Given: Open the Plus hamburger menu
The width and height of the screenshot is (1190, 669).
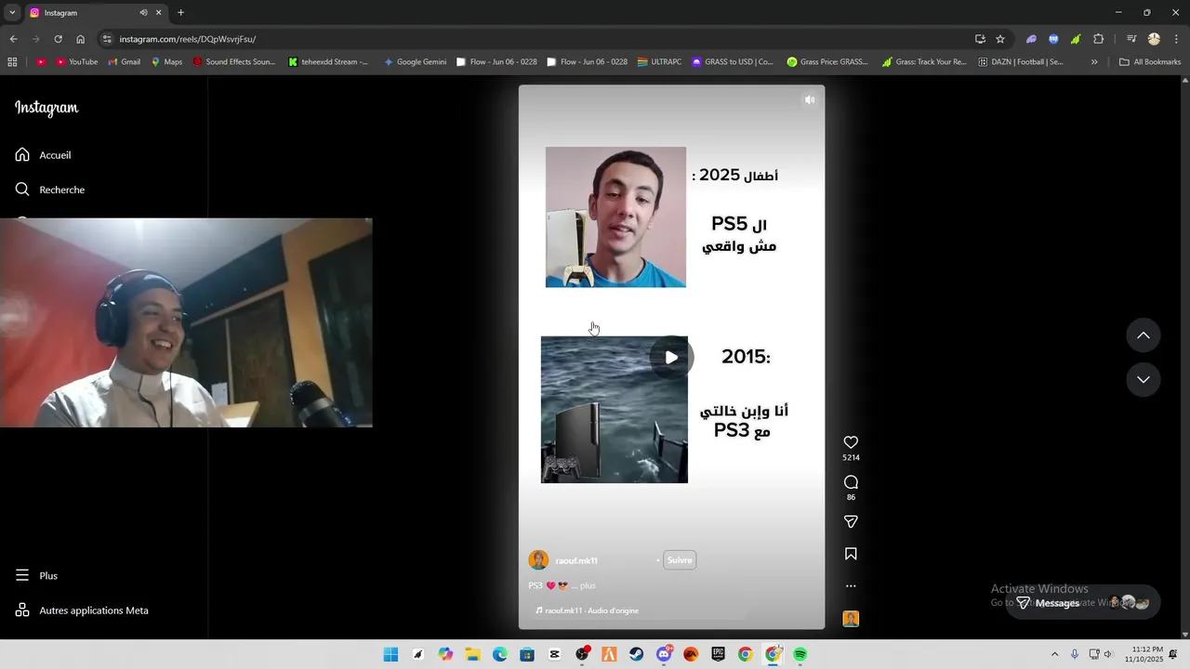Looking at the screenshot, I should coord(36,576).
